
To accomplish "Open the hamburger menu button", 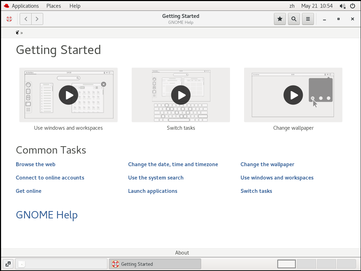I will point(308,19).
